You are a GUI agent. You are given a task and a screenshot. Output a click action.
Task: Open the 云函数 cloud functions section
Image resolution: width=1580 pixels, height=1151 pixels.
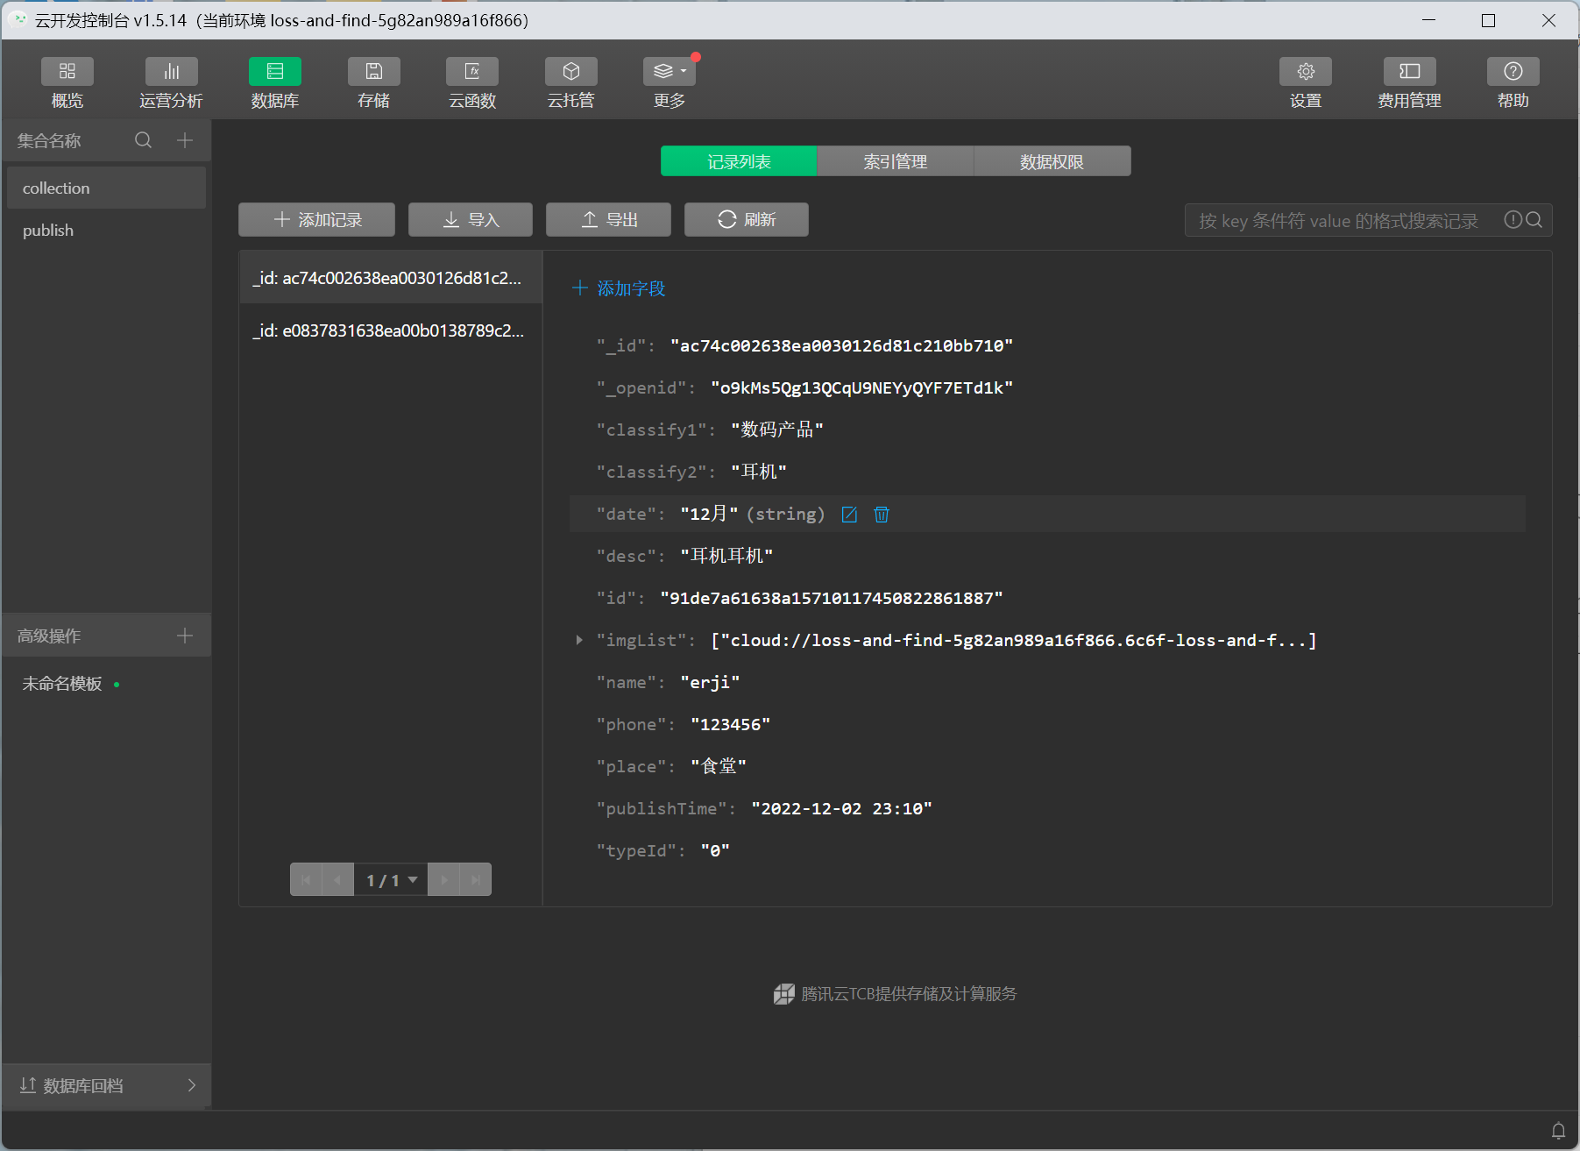pos(472,72)
